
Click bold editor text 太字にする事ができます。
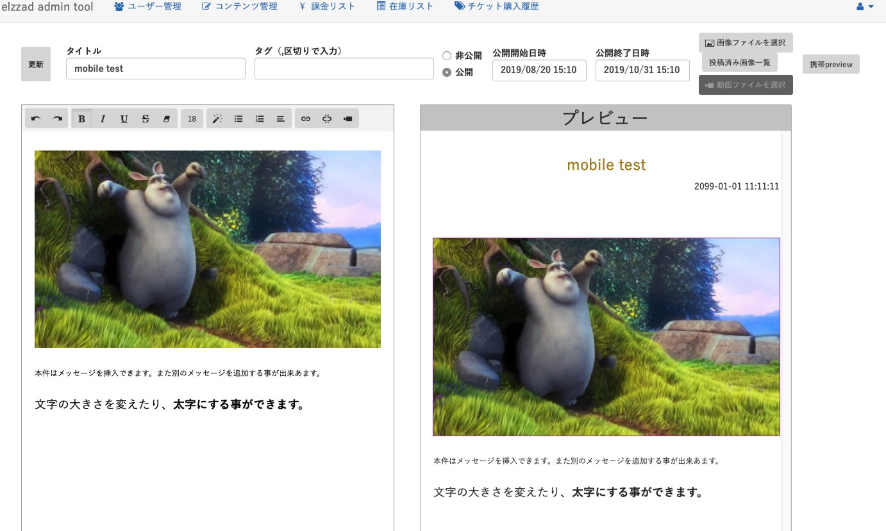238,405
